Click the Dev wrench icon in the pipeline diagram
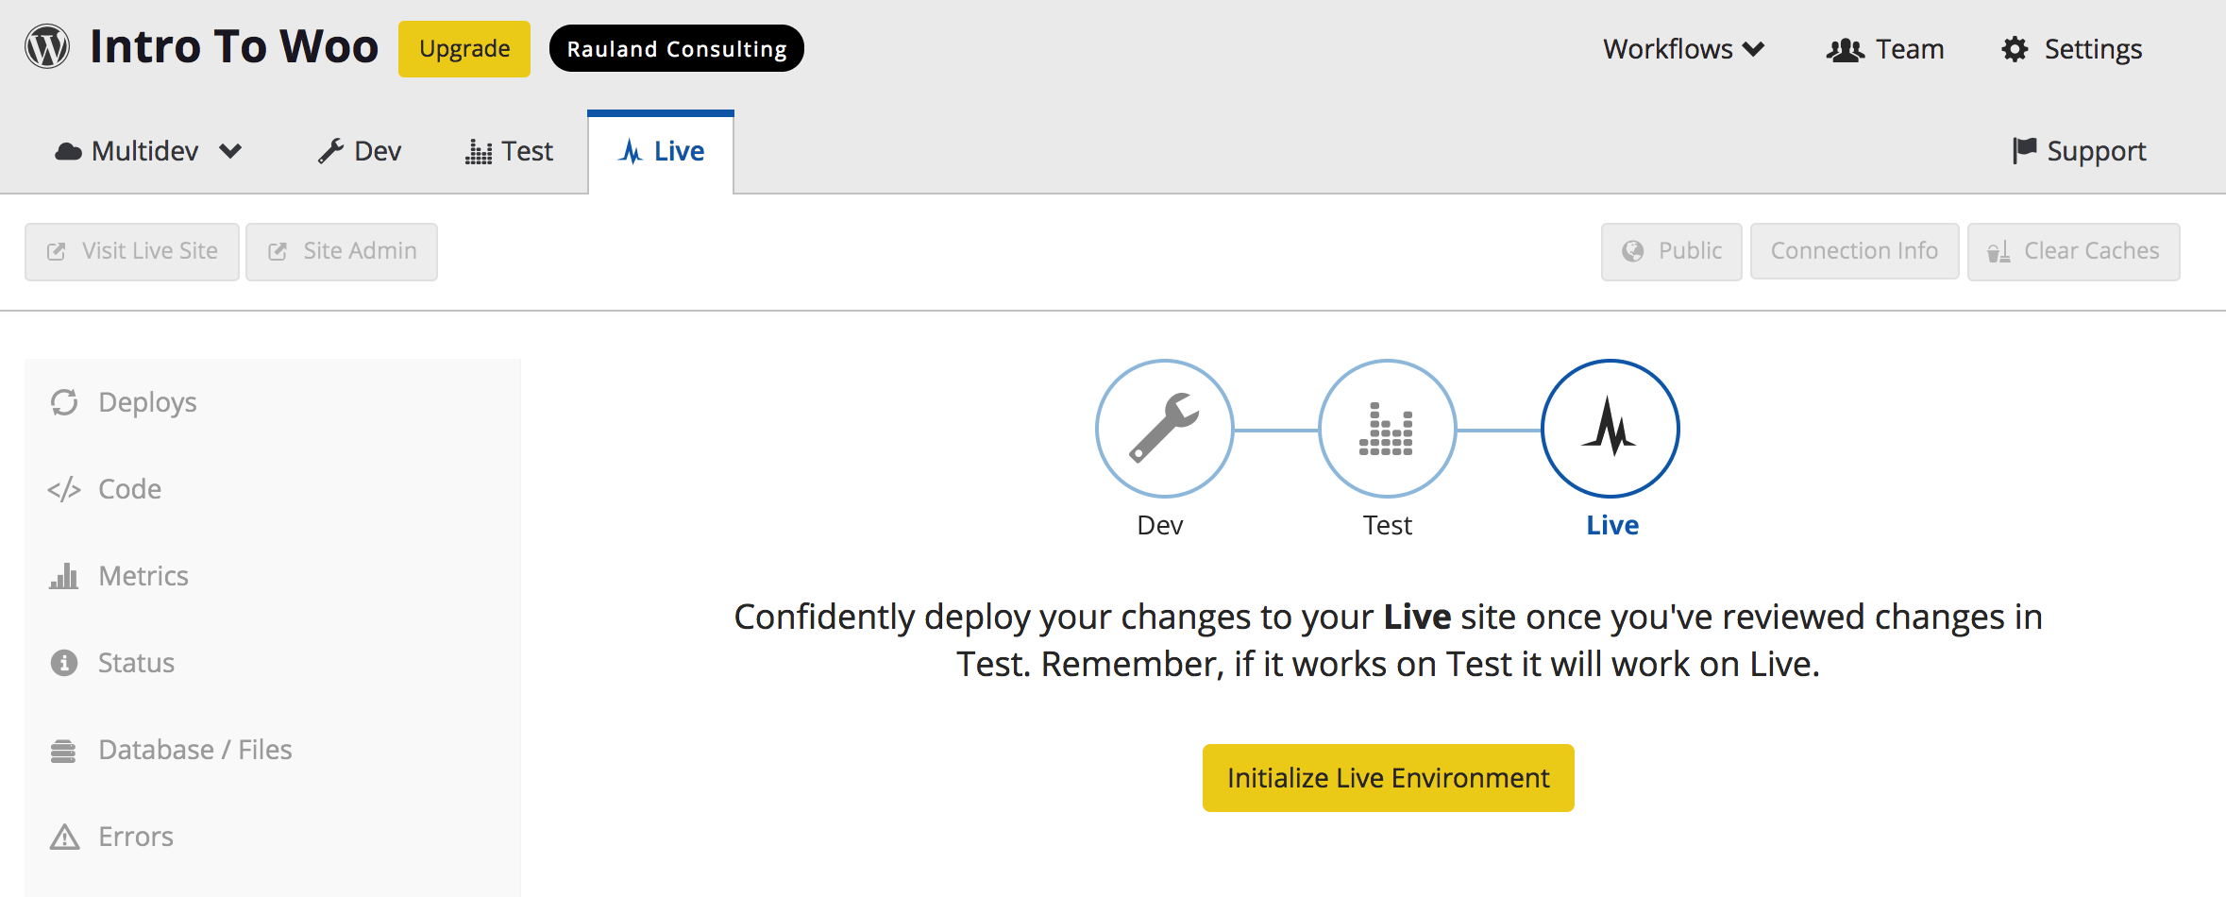Screen dimensions: 2226x897 (x=1163, y=427)
